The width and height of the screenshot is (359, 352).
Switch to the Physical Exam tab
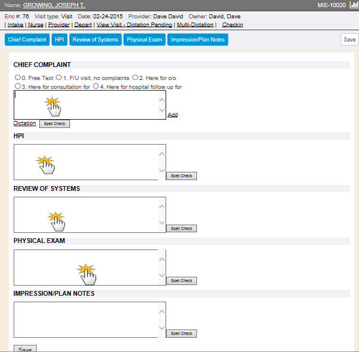tap(144, 40)
